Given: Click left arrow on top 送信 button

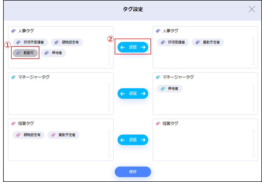Looking at the screenshot, I should (x=122, y=47).
